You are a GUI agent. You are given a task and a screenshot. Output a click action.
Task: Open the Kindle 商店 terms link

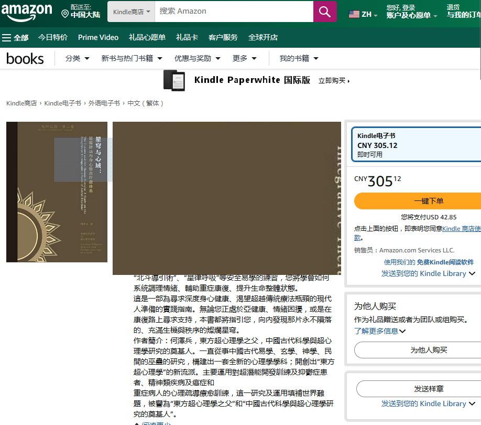pos(462,229)
